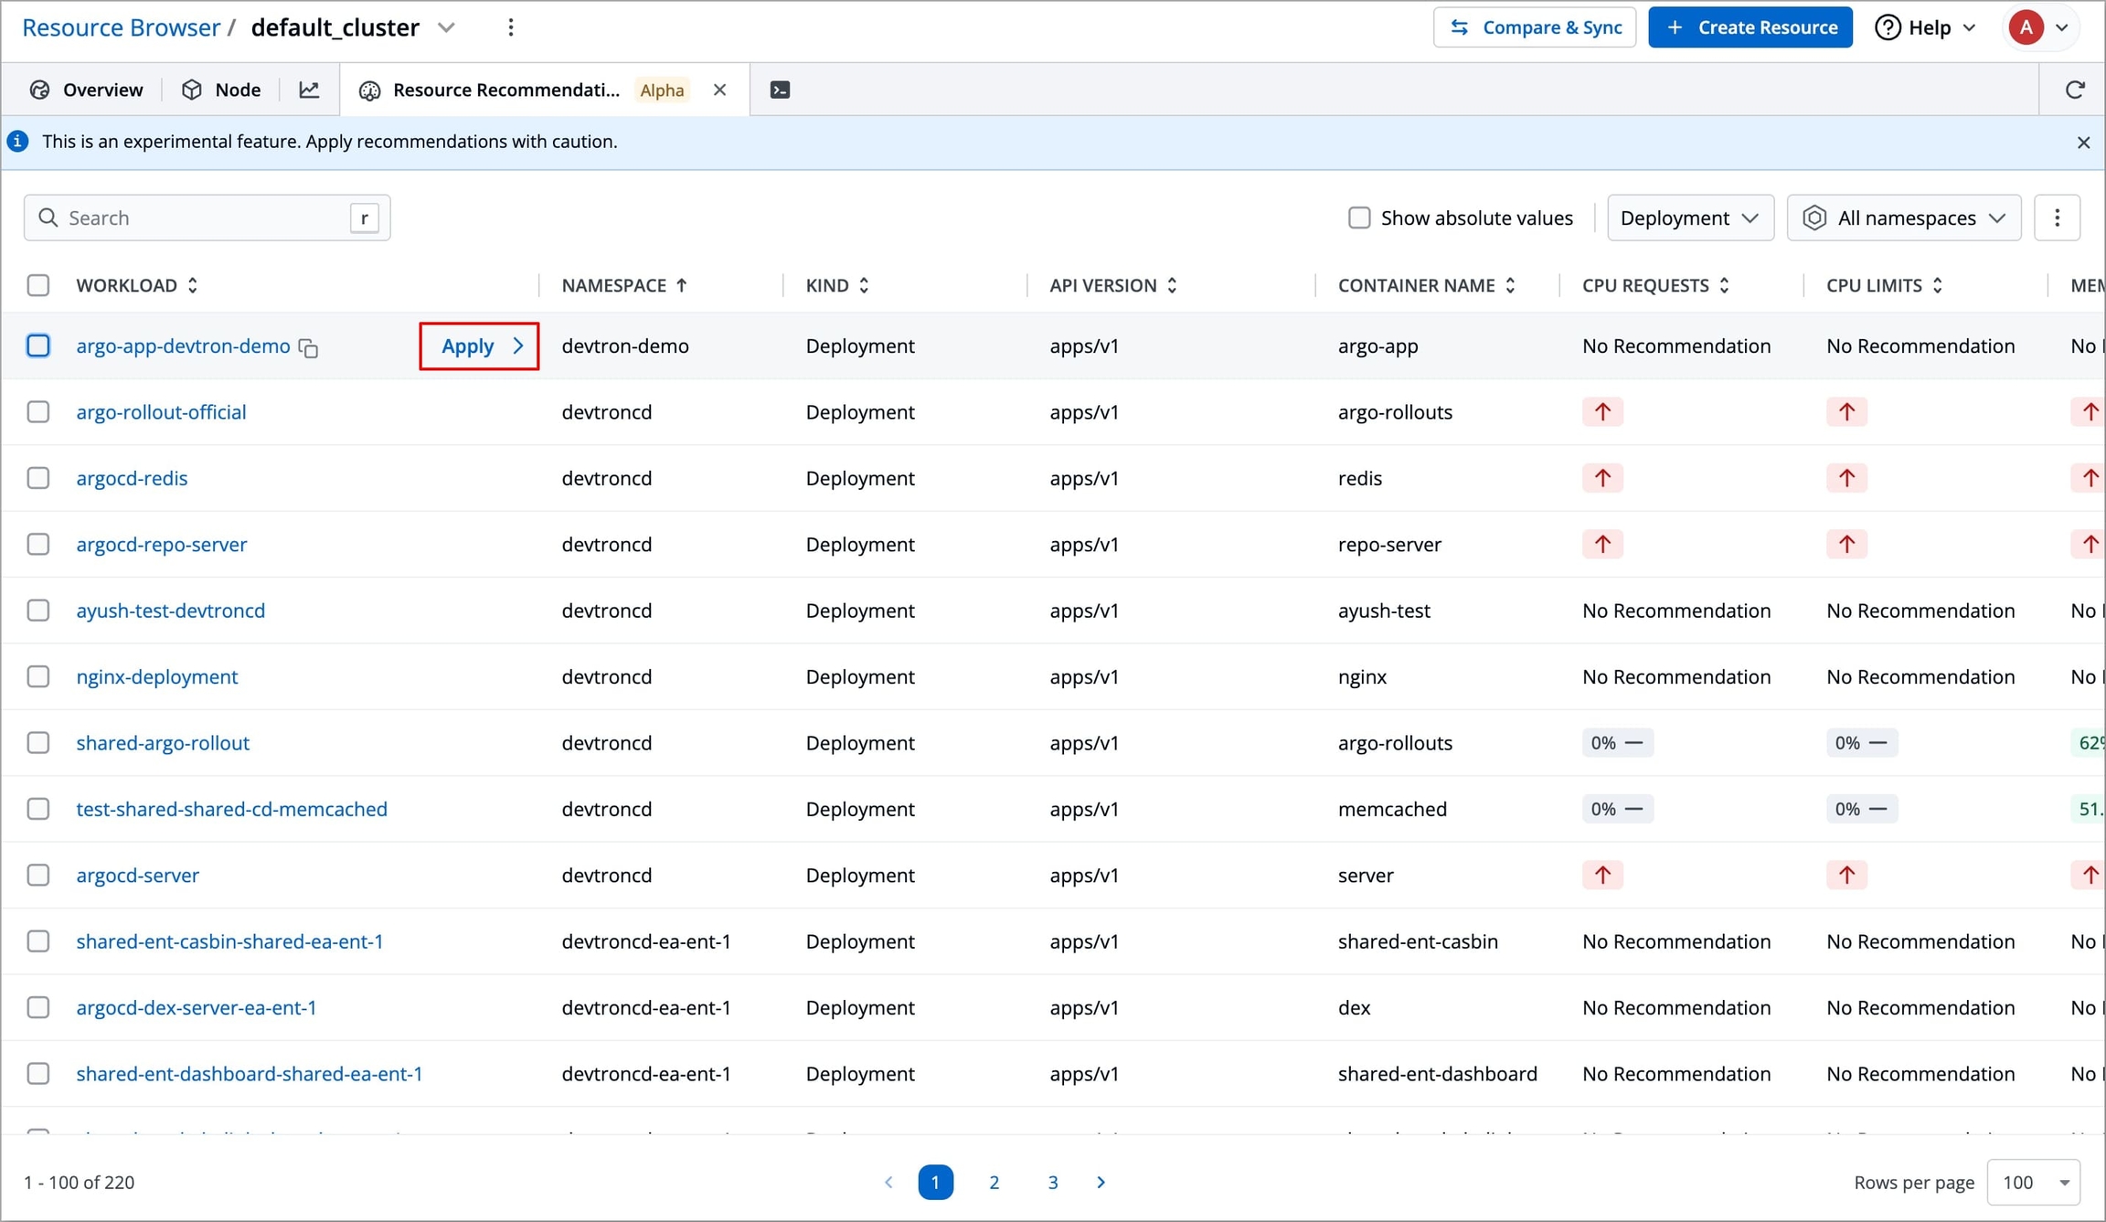
Task: Click the refresh icon at top right
Action: tap(2075, 90)
